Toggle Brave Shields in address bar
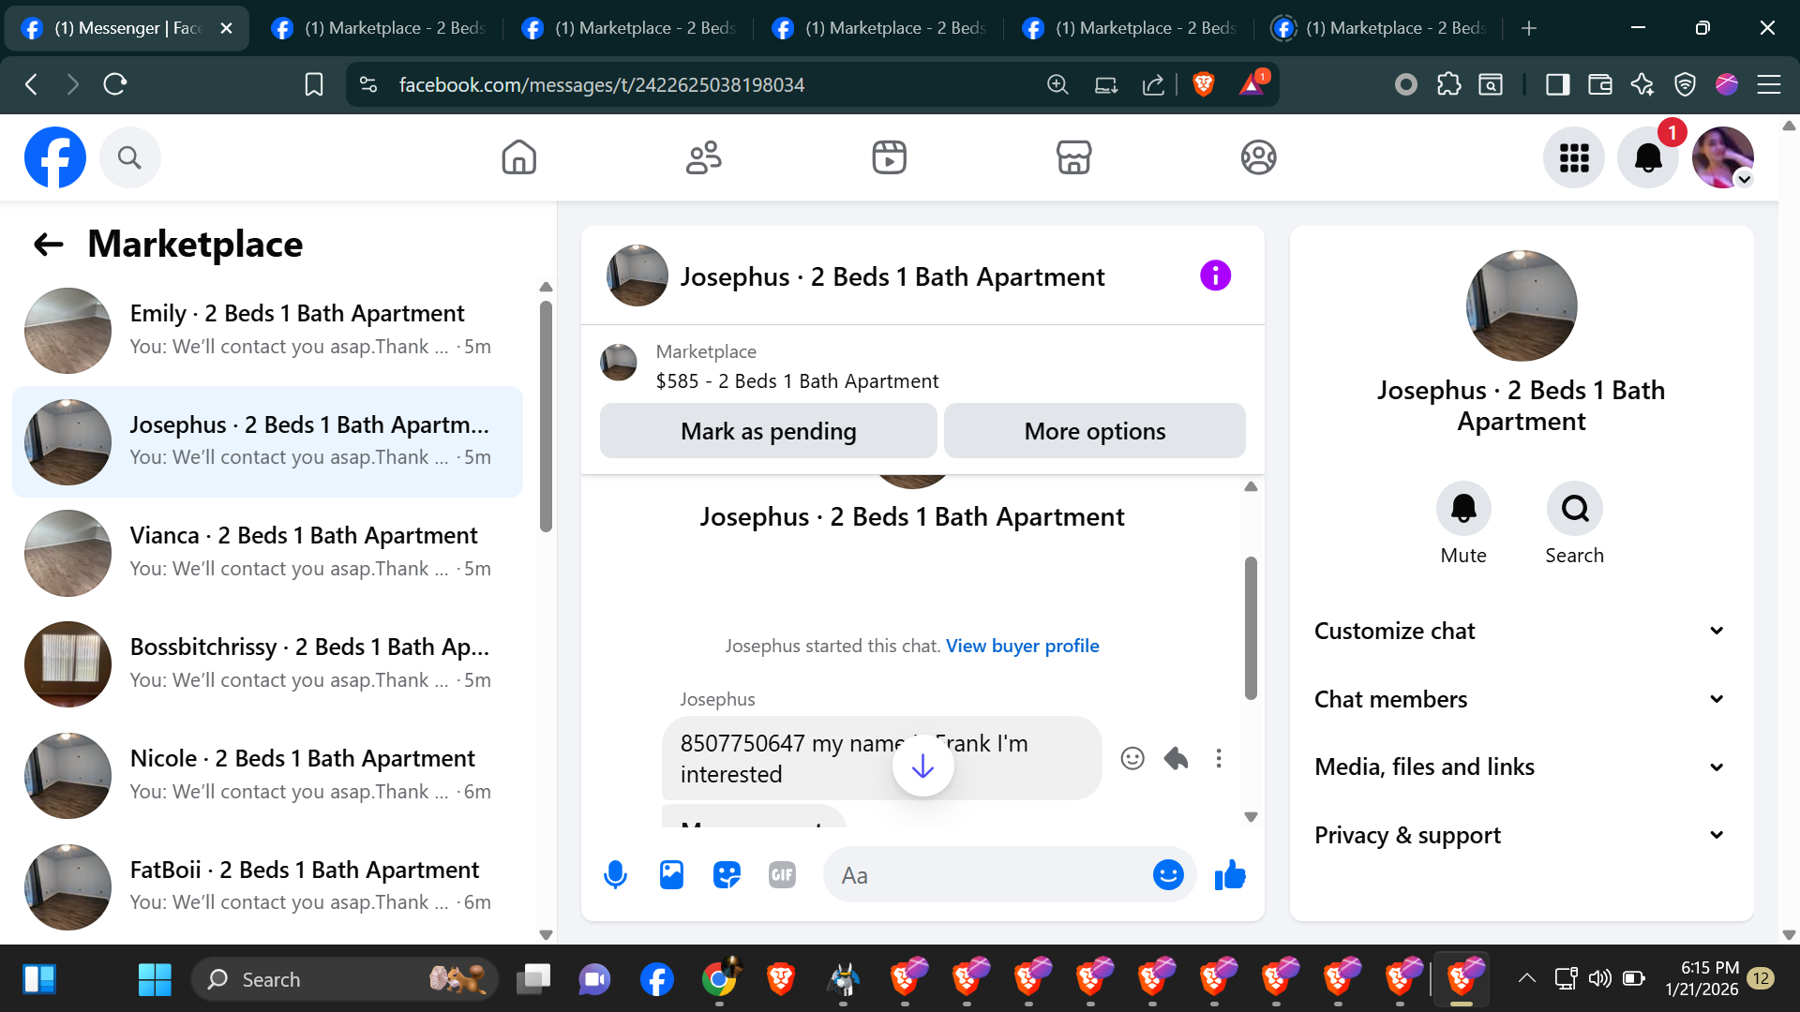 tap(1204, 84)
